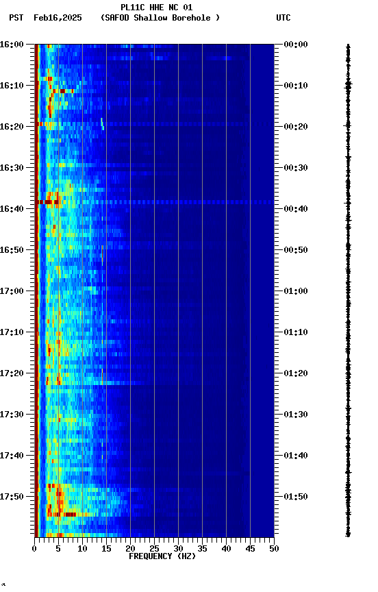Click the 35 Hz frequency axis label
Image resolution: width=378 pixels, height=592 pixels.
click(x=202, y=550)
